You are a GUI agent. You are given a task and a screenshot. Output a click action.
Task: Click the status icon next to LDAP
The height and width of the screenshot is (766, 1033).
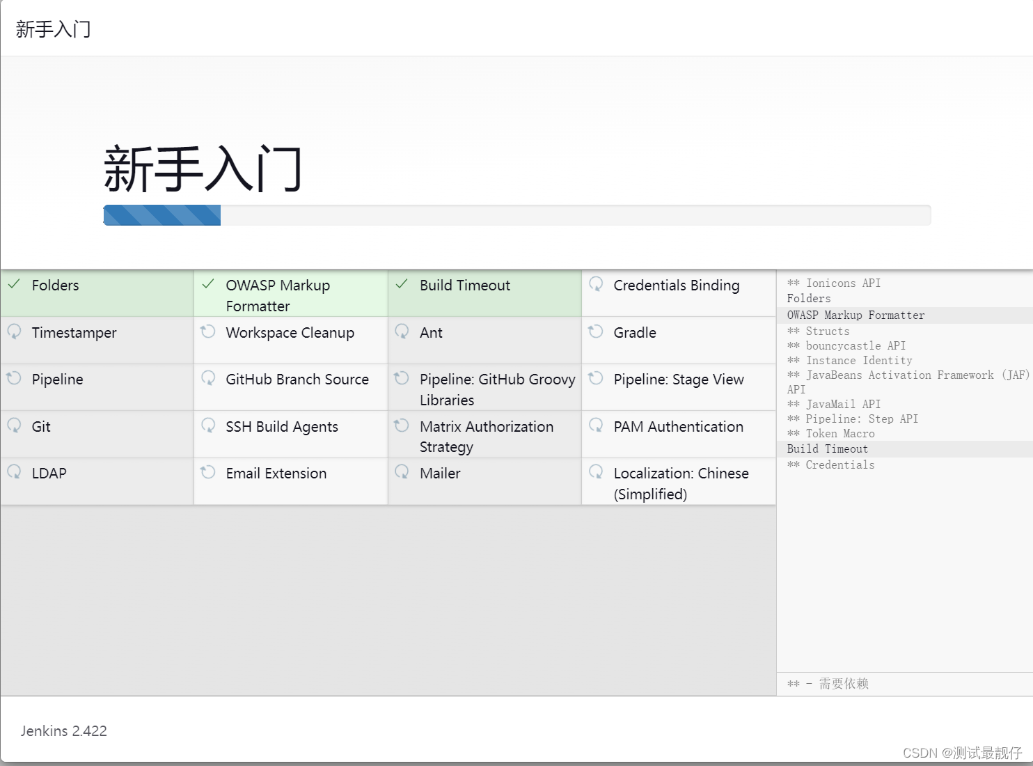tap(14, 472)
